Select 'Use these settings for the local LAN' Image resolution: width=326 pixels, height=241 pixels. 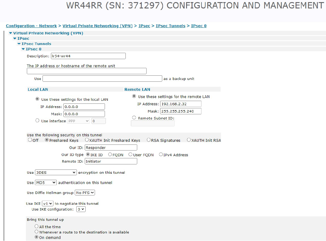[x=37, y=99]
